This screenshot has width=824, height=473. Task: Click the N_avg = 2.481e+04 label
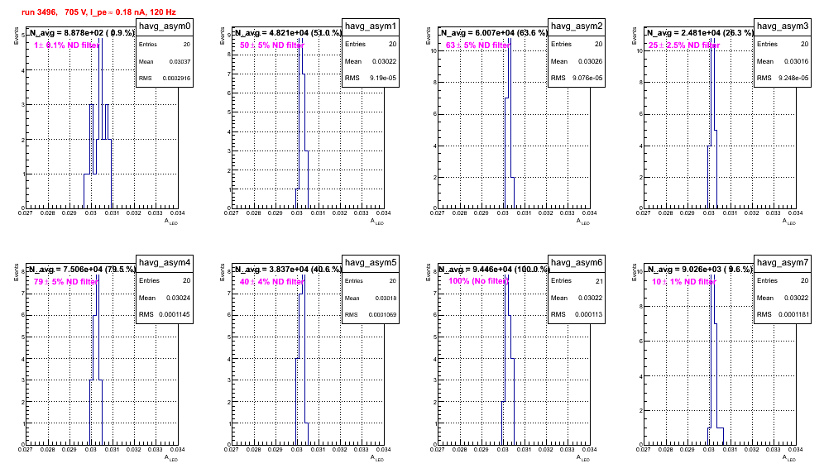click(700, 33)
